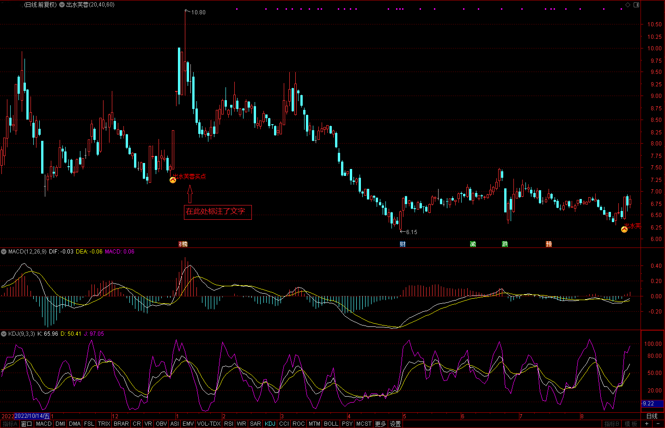Screen dimensions: 665x428
Task: Click the red annotation text box 在此处标注了文字
Action: point(218,212)
